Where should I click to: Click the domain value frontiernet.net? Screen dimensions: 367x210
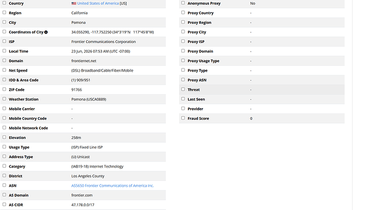pyautogui.click(x=84, y=61)
